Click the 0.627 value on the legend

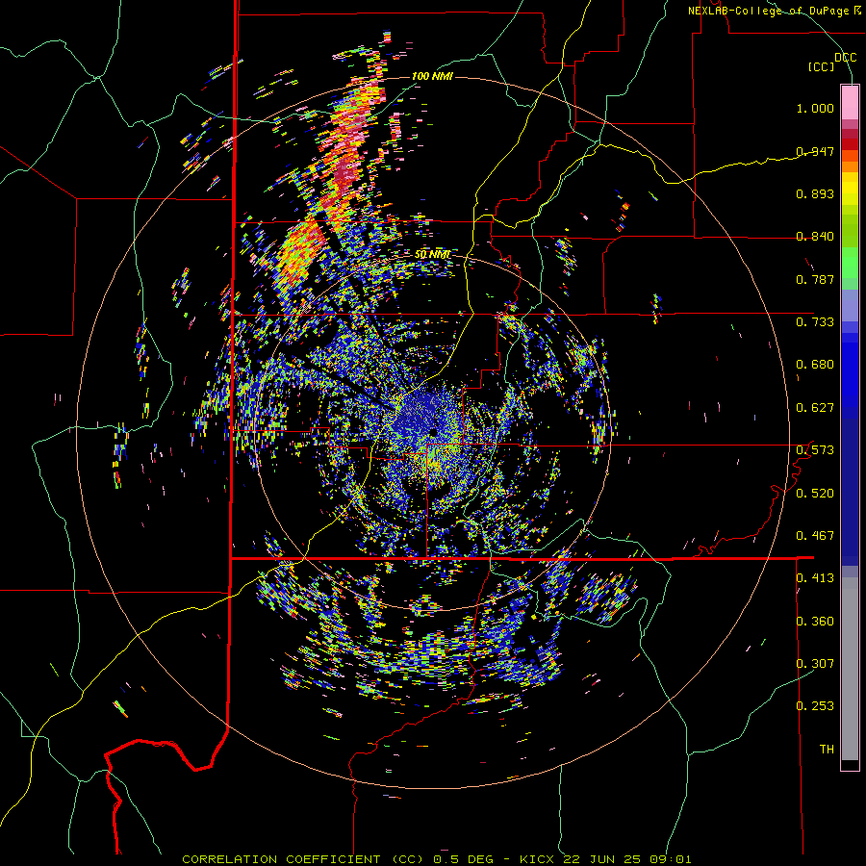coord(815,408)
